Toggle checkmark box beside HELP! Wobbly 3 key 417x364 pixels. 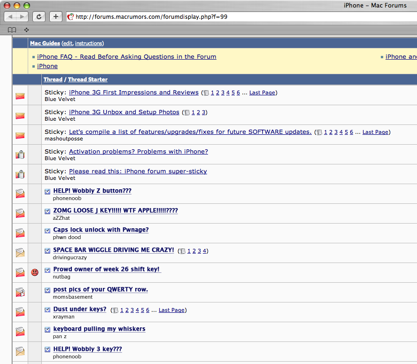pos(47,349)
